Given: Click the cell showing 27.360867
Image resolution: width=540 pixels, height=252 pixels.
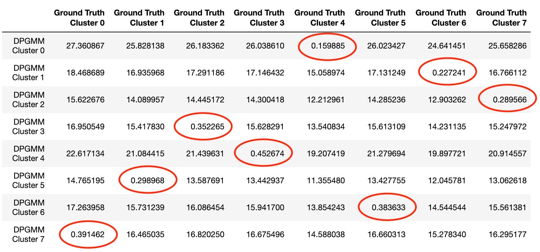Looking at the screenshot, I should click(x=85, y=46).
